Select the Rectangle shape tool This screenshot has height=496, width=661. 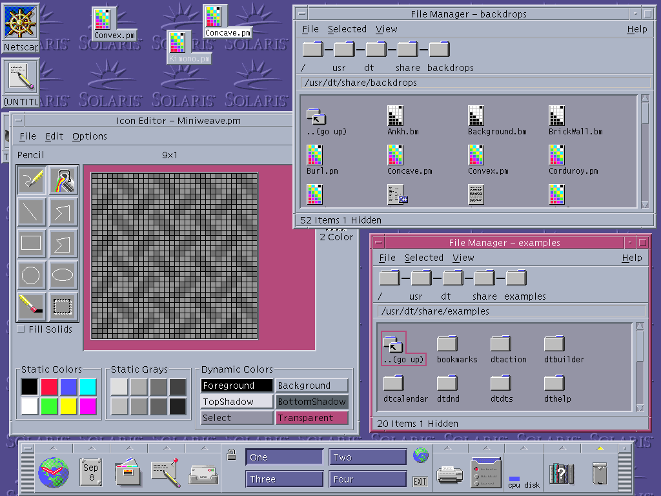pos(31,243)
